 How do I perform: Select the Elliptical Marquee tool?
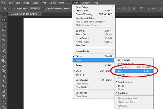(x=4, y=25)
